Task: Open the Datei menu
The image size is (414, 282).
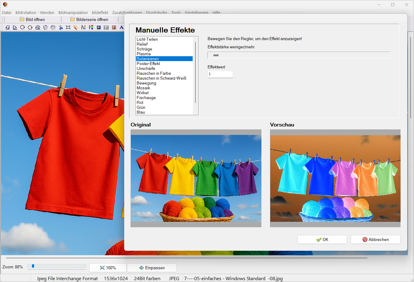Action: [7, 12]
